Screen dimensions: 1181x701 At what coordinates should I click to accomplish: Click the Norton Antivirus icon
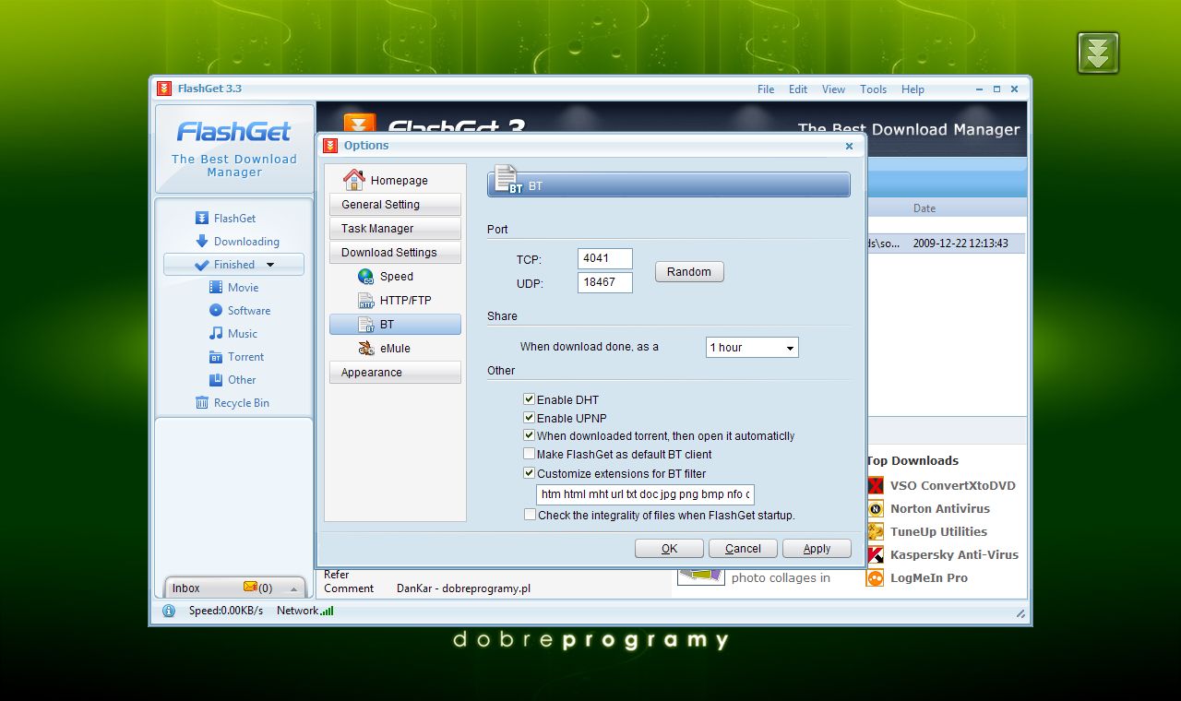tap(875, 508)
